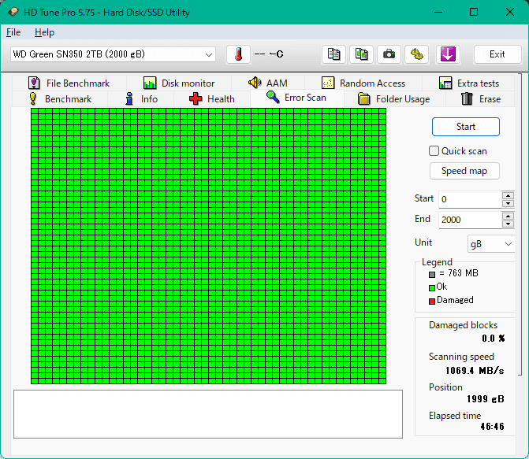Open the Help menu

coord(44,32)
